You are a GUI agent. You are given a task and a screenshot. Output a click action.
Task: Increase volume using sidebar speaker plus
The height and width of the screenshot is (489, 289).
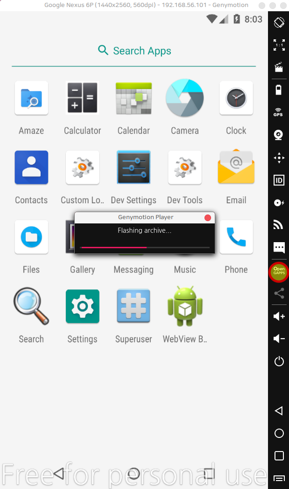[279, 316]
